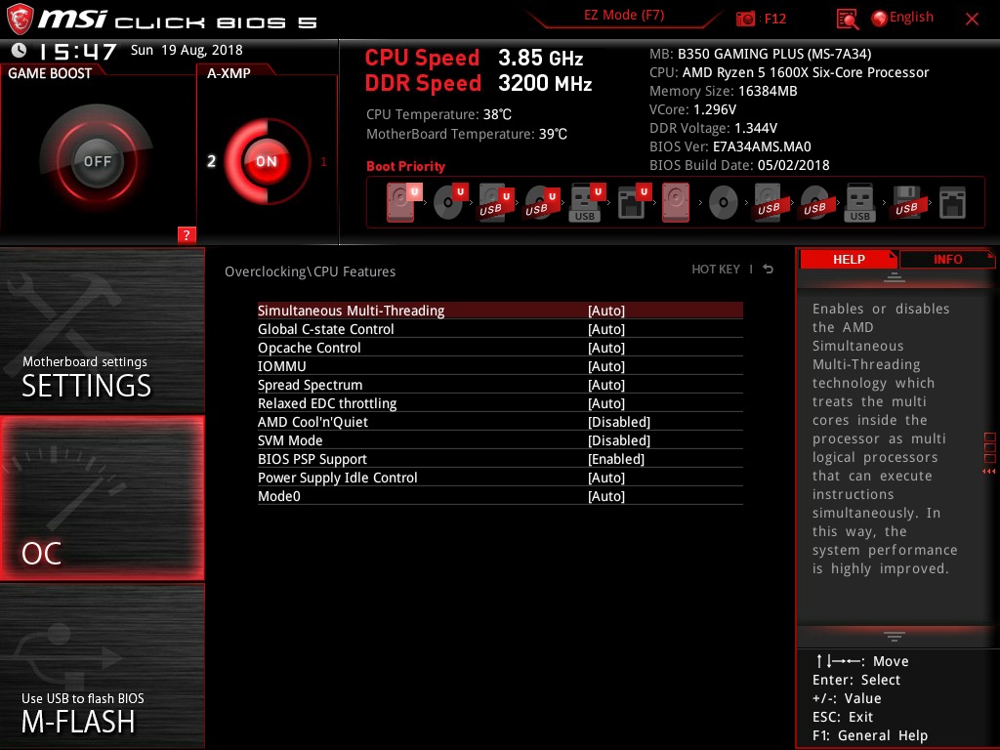Viewport: 1000px width, 750px height.
Task: Close the BIOS with the red X
Action: click(x=972, y=20)
